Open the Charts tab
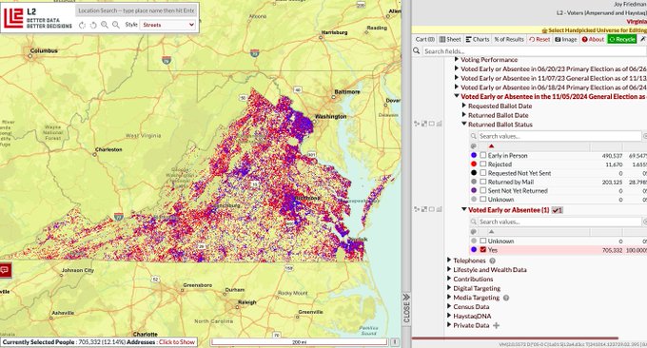Screen dimensions: 647x348 pyautogui.click(x=478, y=39)
